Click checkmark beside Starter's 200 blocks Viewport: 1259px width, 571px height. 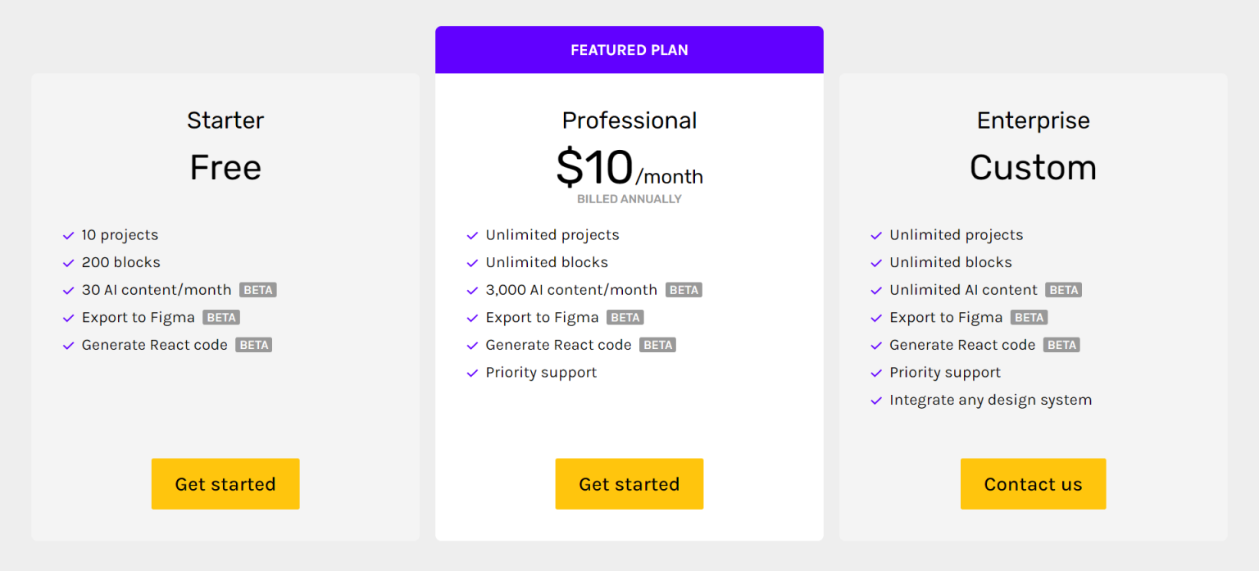point(69,263)
